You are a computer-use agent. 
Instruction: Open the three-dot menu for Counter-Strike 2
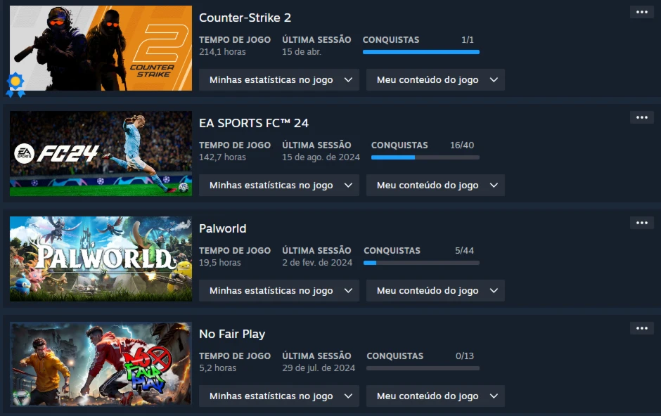point(641,12)
